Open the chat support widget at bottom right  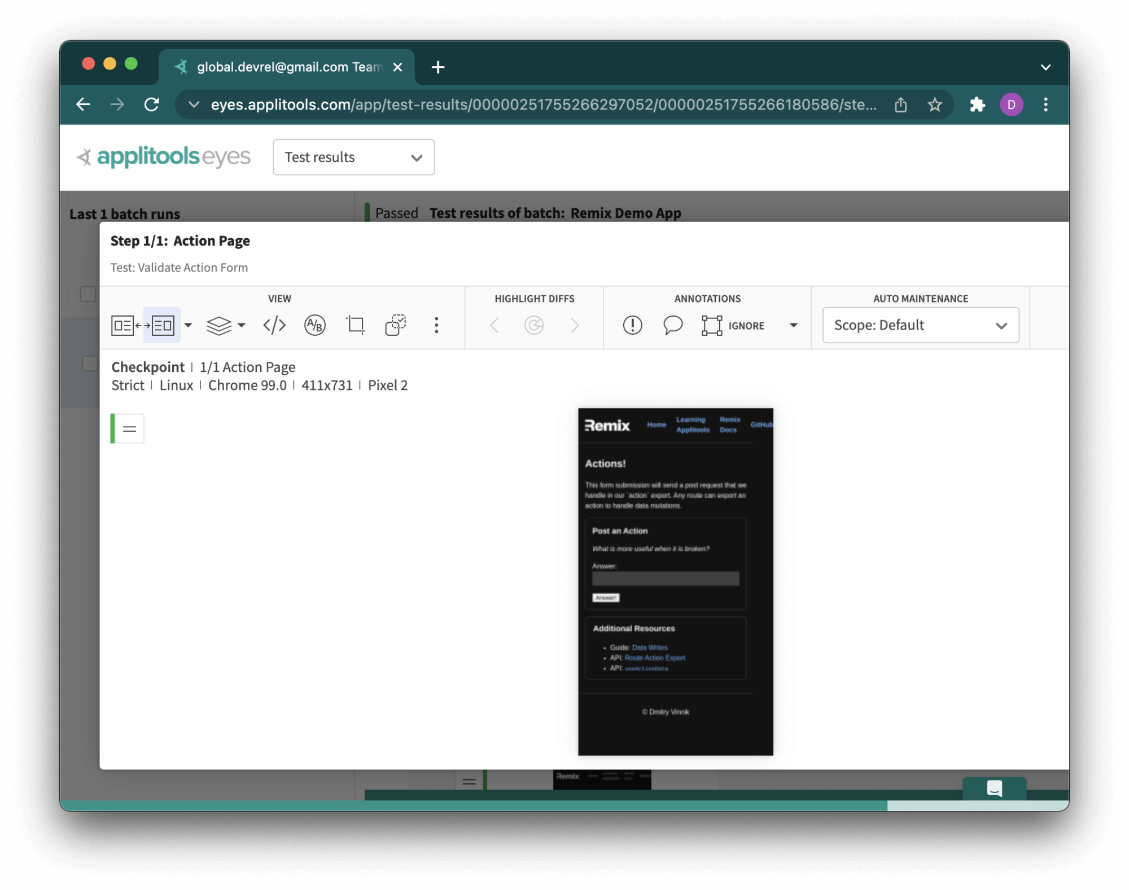coord(995,788)
